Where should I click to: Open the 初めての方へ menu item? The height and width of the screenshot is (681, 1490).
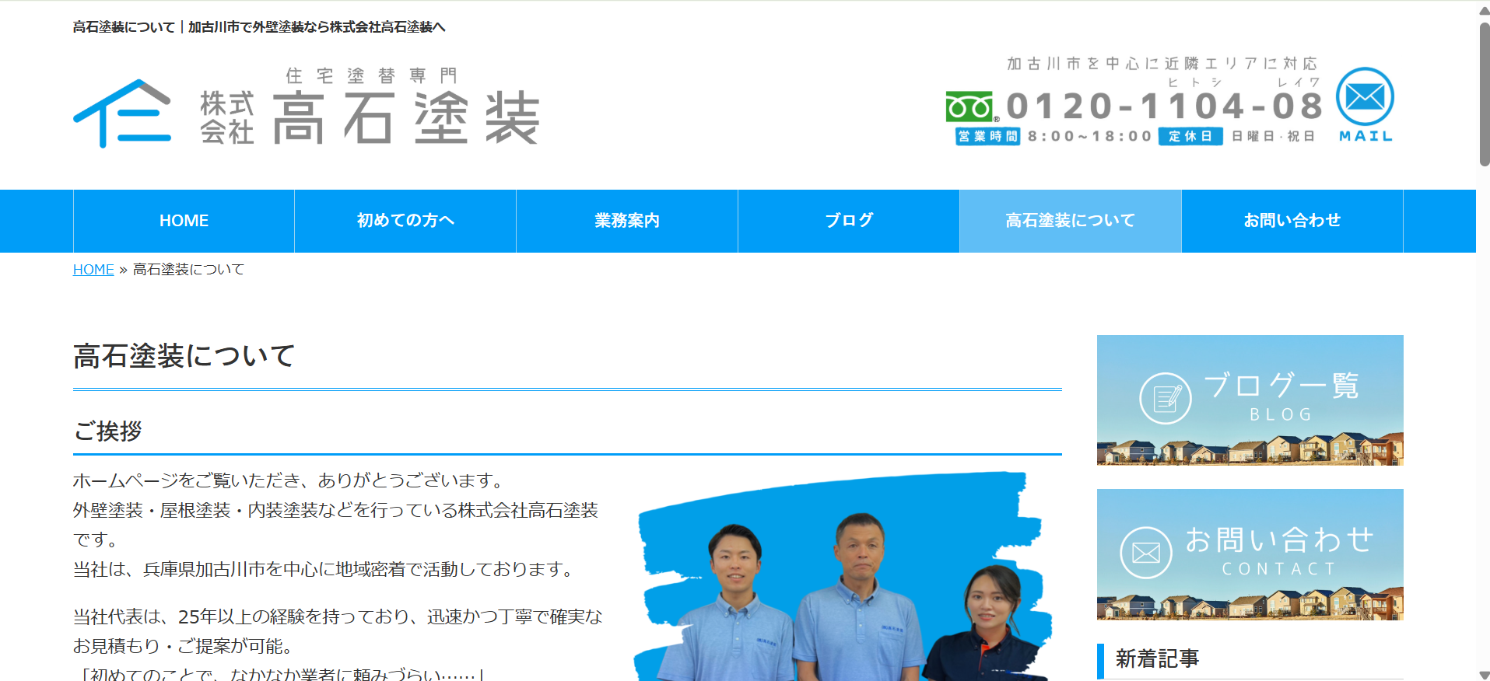pos(405,221)
